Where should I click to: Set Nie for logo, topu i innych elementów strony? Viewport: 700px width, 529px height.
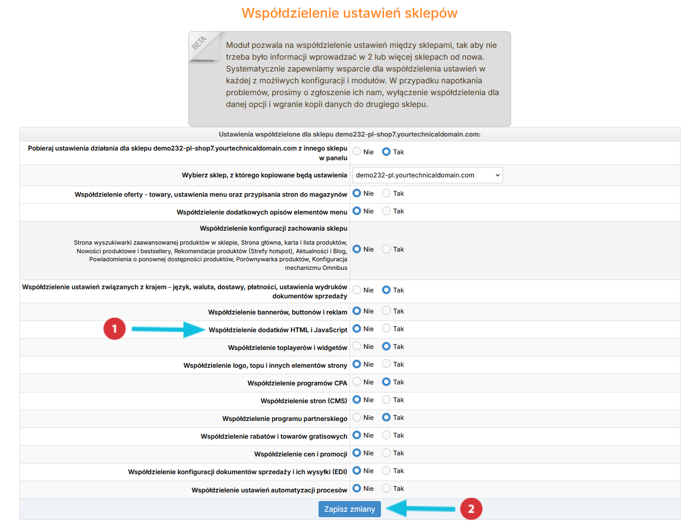pyautogui.click(x=357, y=364)
